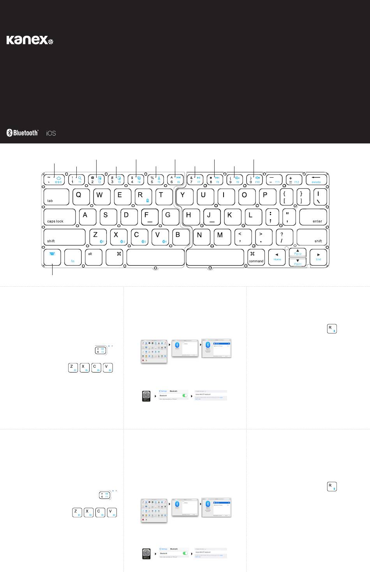Click the scissors cut f5 key
Screen dimensions: 370x572
pyautogui.click(x=155, y=179)
